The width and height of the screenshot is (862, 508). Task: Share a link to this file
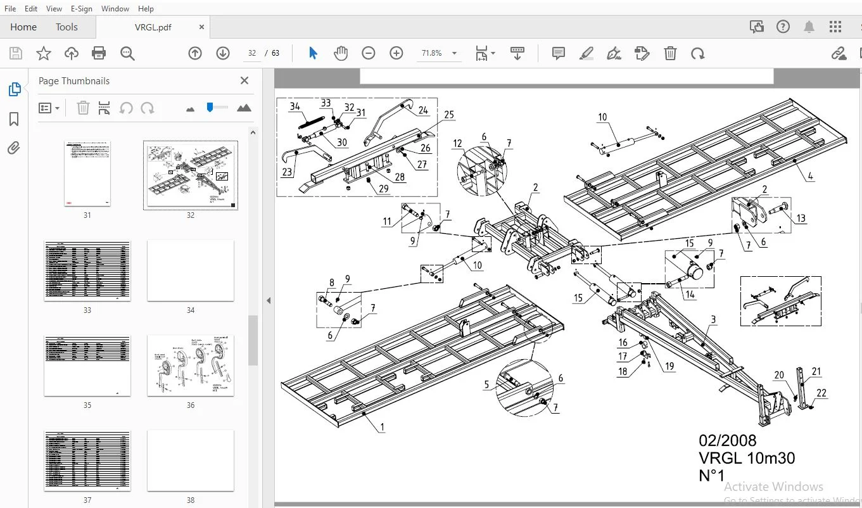tap(839, 53)
